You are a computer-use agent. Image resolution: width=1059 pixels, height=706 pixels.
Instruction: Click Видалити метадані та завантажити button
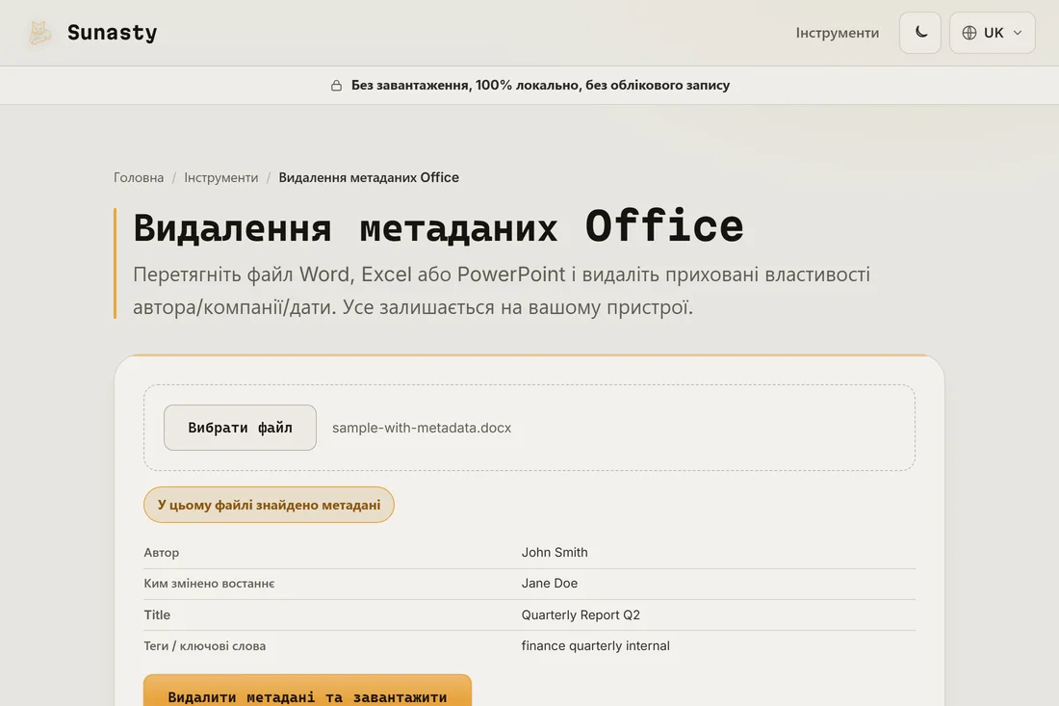(307, 691)
